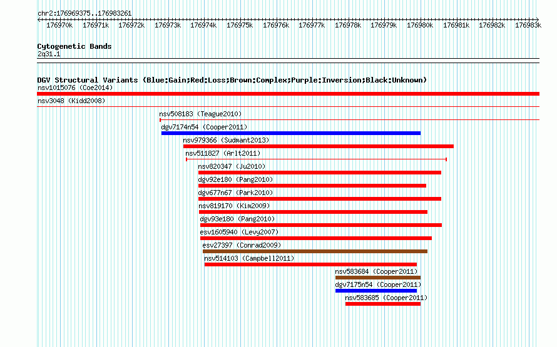
Task: Select the dgv93e180 red loss bar
Action: (321, 225)
